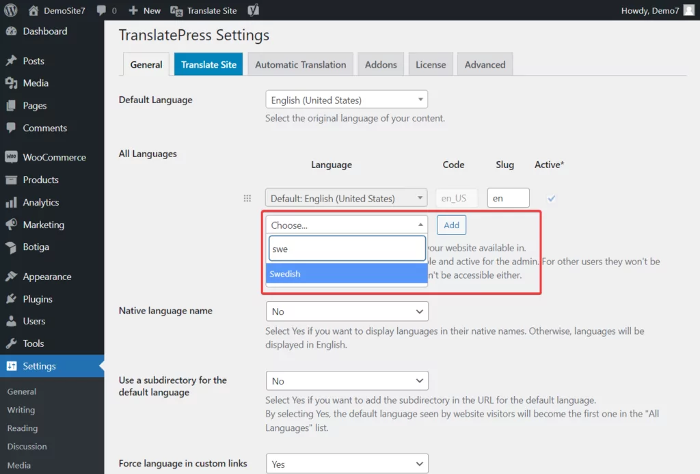
Task: Open Botiga theme icon in sidebar
Action: pyautogui.click(x=11, y=247)
